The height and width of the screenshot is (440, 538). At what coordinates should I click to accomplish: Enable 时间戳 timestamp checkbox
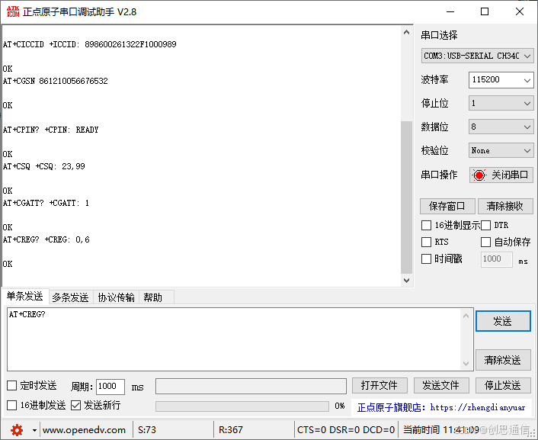pos(426,259)
